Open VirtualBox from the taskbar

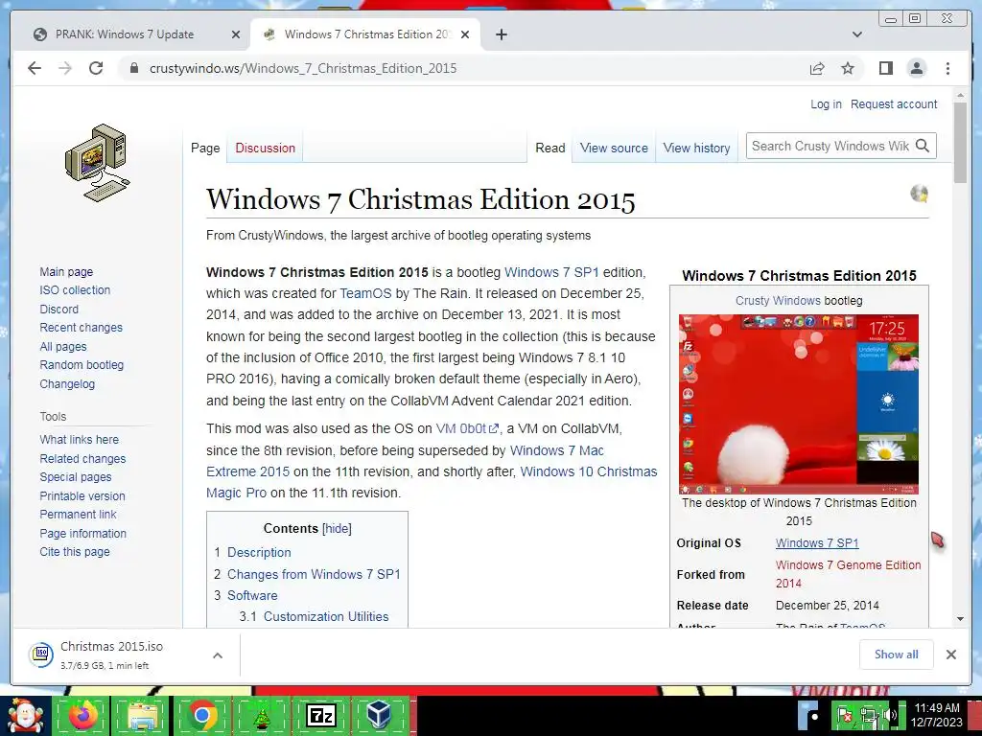pyautogui.click(x=380, y=715)
